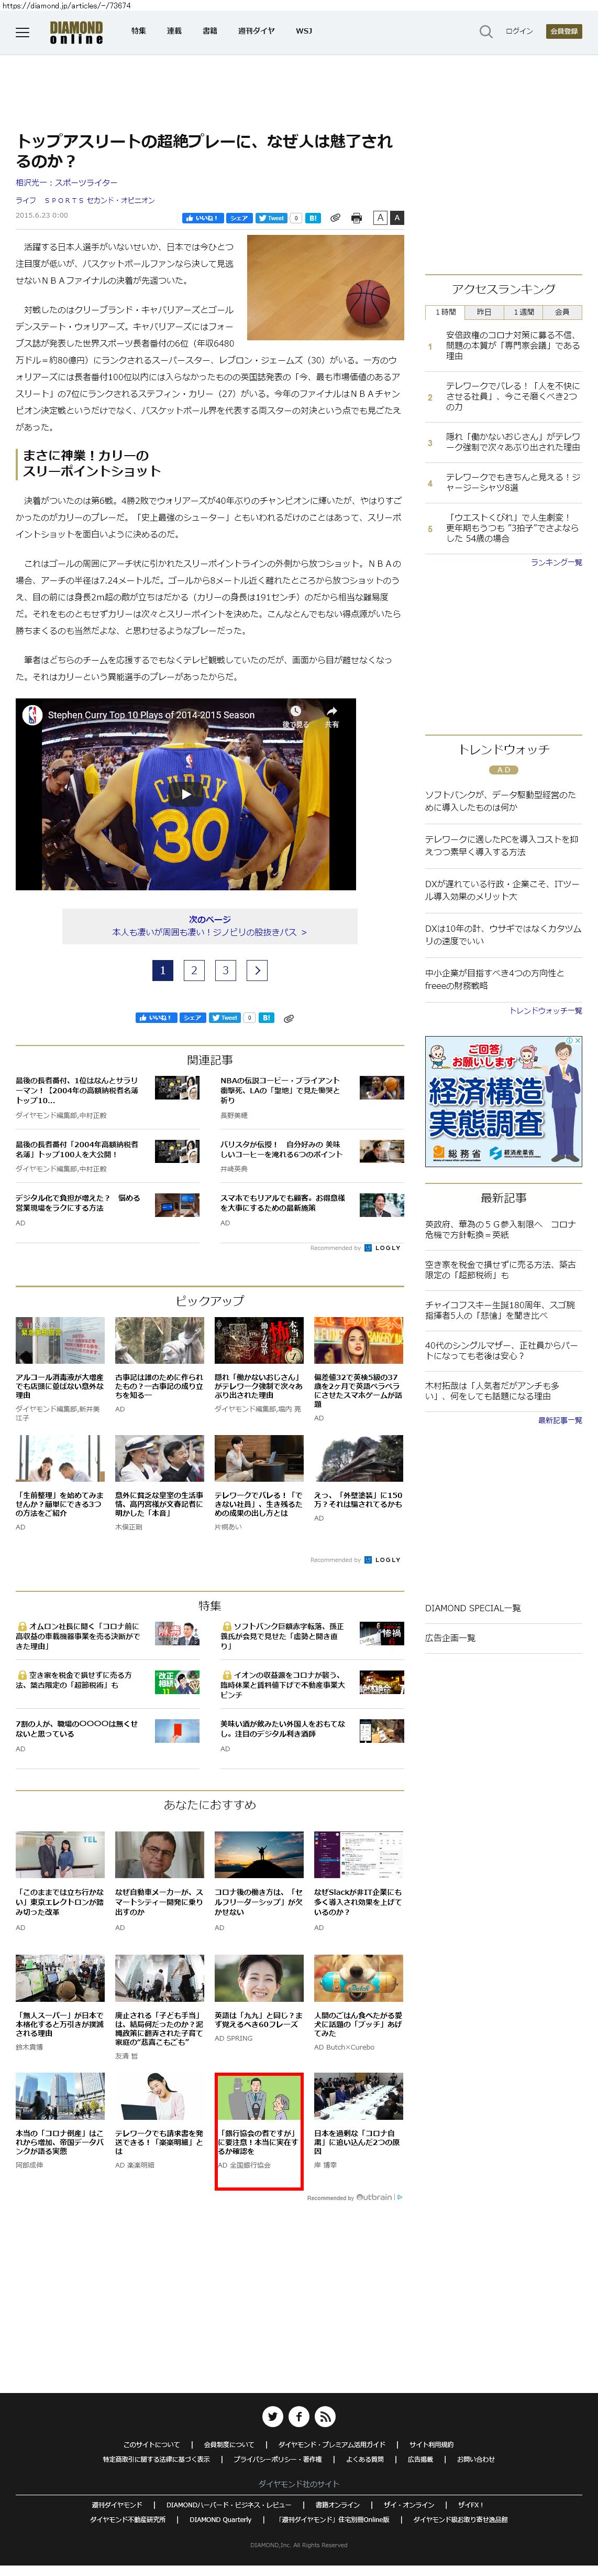598x2576 pixels.
Task: Open 週刊ダイヤ in the top navigation
Action: click(x=256, y=31)
